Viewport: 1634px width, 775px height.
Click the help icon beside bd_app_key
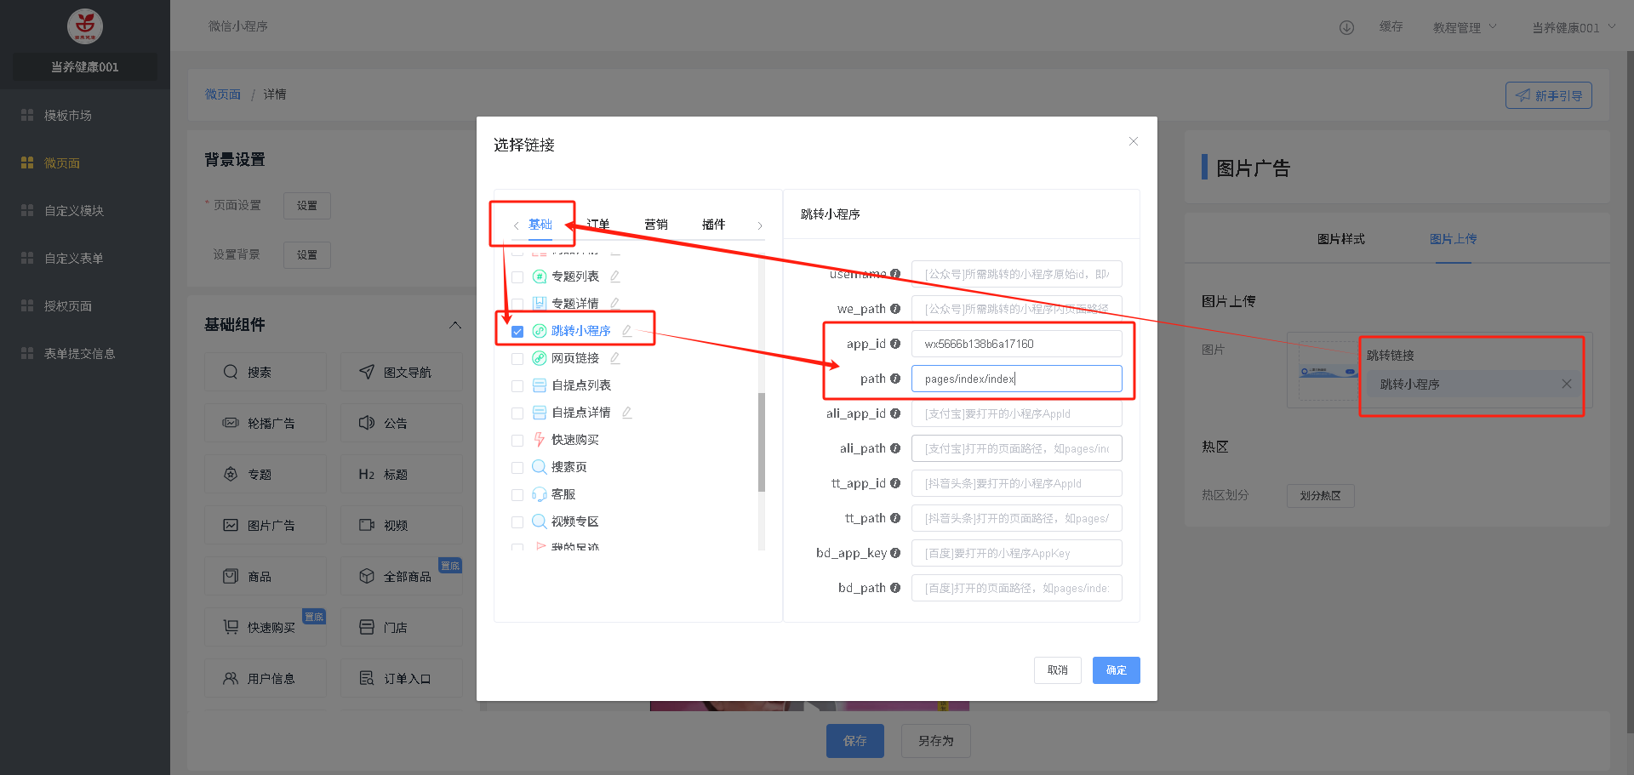[x=895, y=553]
